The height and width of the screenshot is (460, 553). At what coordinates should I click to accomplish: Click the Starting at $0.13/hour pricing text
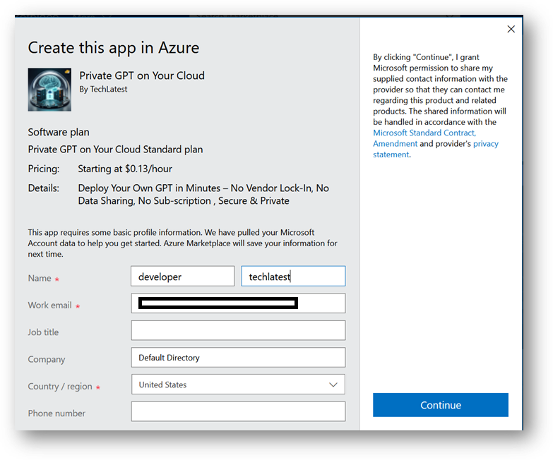[x=125, y=169]
